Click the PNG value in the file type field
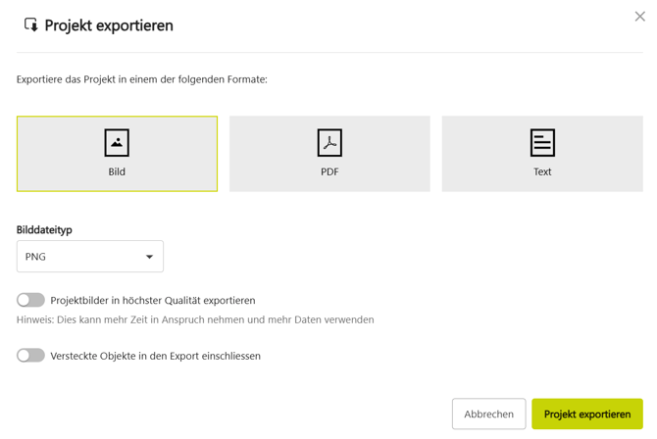 pyautogui.click(x=36, y=257)
